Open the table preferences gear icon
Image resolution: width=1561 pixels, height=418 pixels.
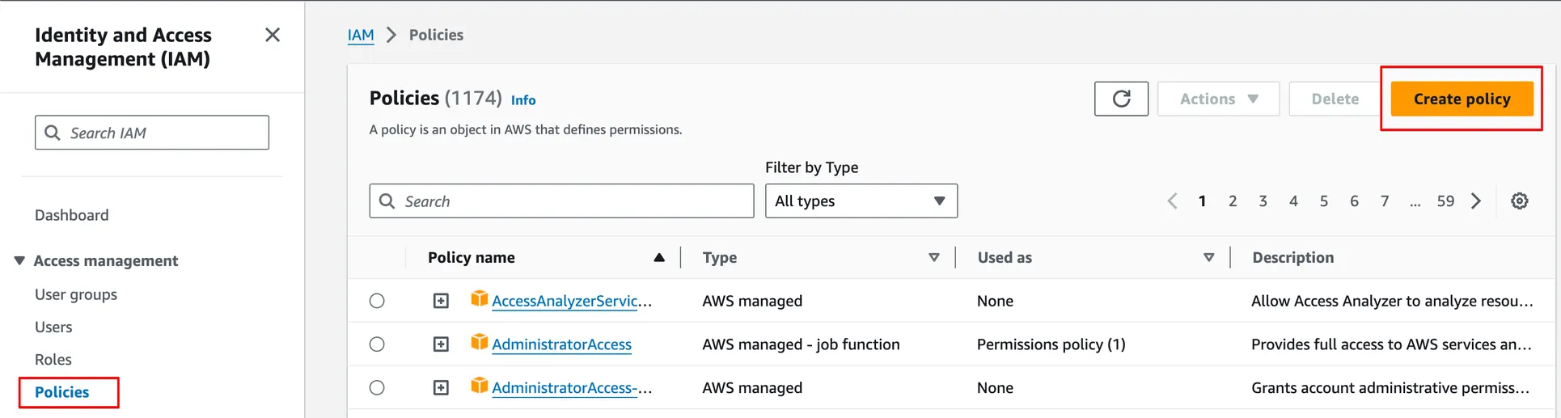(1519, 201)
